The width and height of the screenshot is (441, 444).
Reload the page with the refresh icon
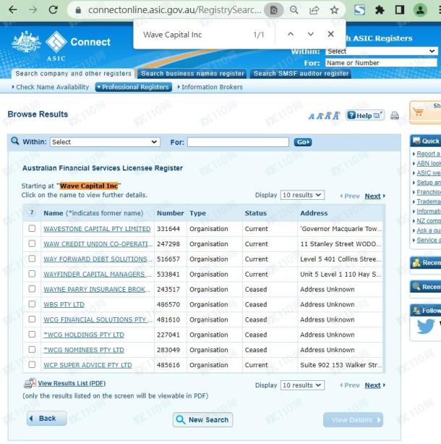53,10
